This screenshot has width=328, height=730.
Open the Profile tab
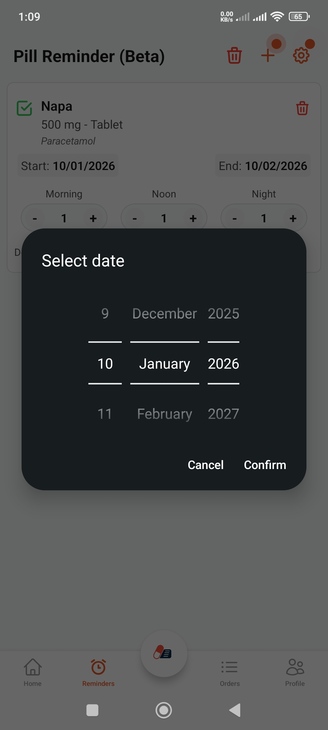point(295,672)
